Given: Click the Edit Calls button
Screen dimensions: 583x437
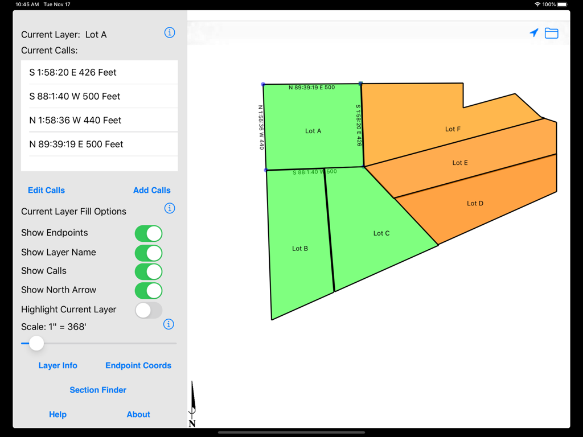Looking at the screenshot, I should click(x=46, y=190).
